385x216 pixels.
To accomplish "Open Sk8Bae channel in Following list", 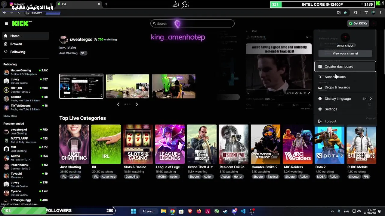I will [x=26, y=98].
